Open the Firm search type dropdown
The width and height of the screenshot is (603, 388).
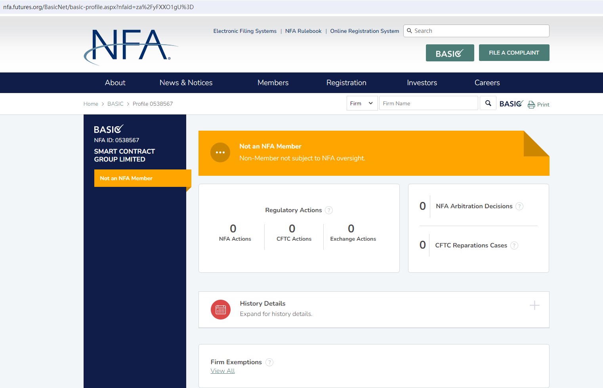[362, 103]
